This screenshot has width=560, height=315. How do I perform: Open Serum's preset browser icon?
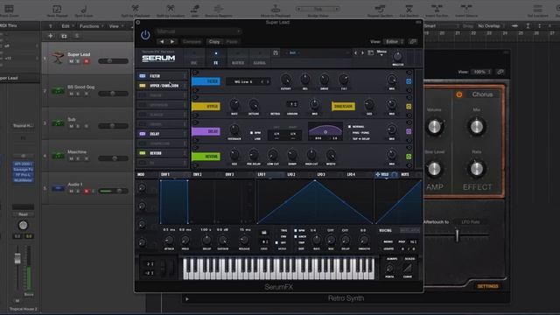(371, 52)
